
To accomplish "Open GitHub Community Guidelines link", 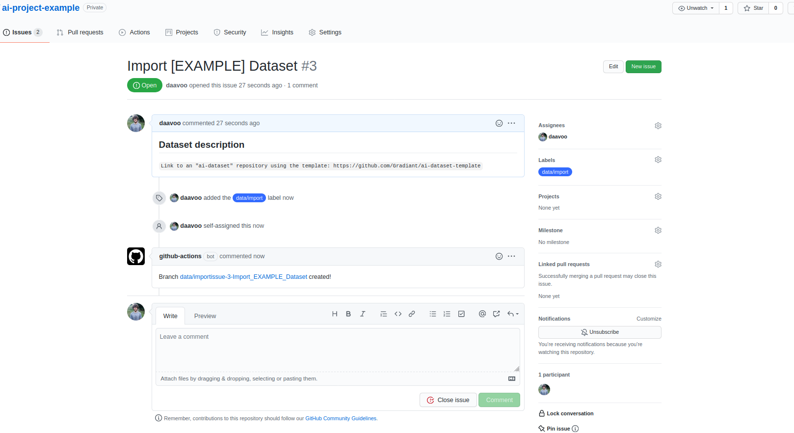I will (341, 419).
